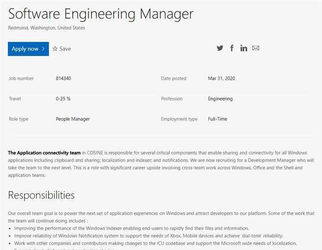Select the Responsibilities heading

[41, 195]
